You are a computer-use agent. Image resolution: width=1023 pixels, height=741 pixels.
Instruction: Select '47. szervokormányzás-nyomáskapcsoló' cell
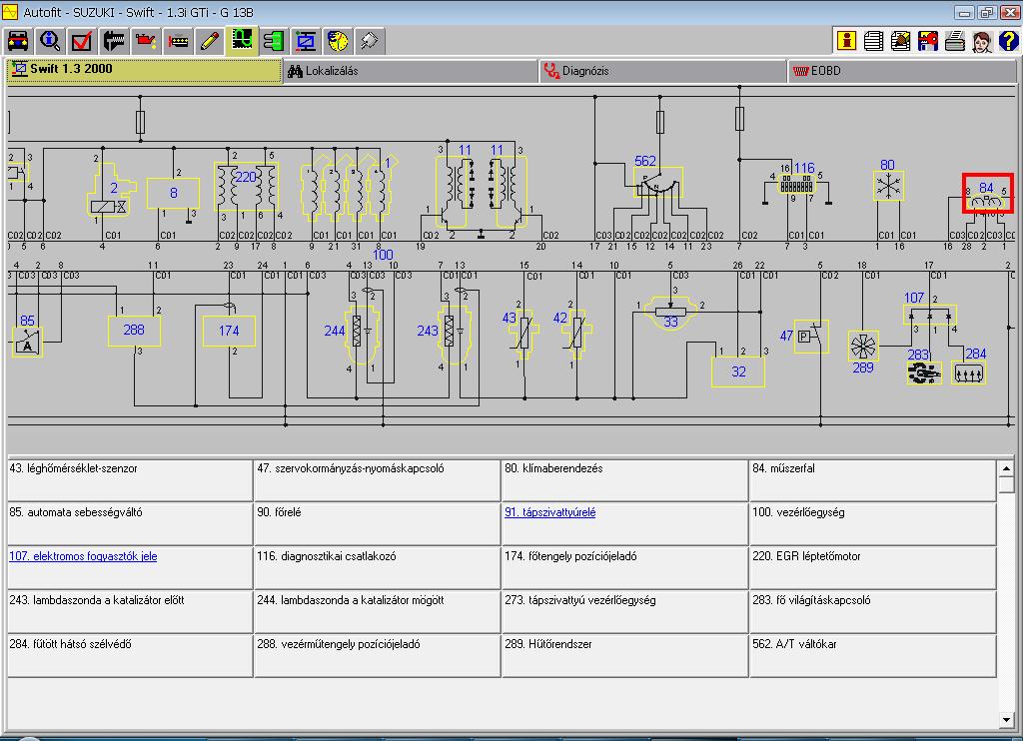[x=377, y=480]
